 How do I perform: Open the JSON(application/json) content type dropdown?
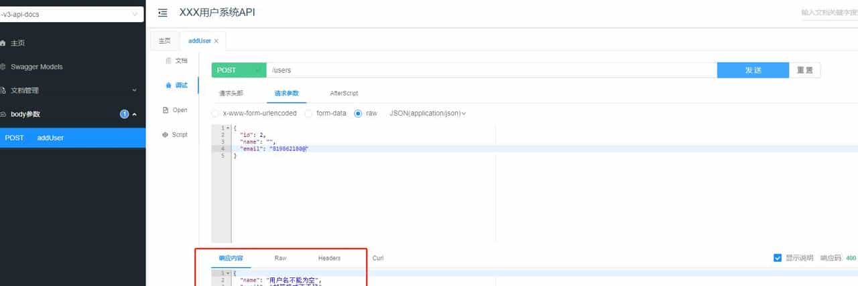point(428,114)
